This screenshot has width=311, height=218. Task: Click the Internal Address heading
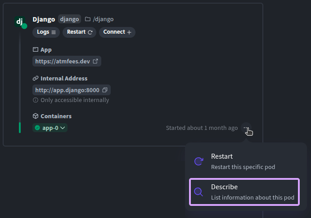64,78
